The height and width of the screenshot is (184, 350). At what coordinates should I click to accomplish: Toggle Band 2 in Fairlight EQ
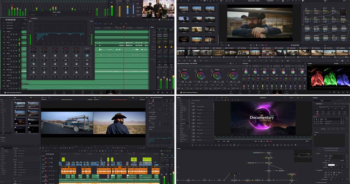coord(44,48)
